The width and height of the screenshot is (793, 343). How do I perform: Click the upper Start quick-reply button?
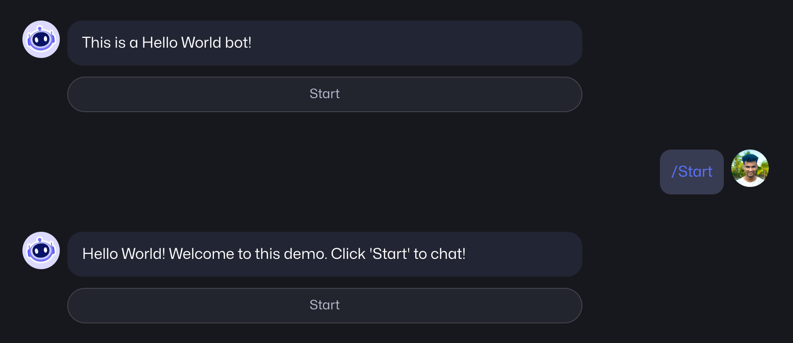[325, 94]
